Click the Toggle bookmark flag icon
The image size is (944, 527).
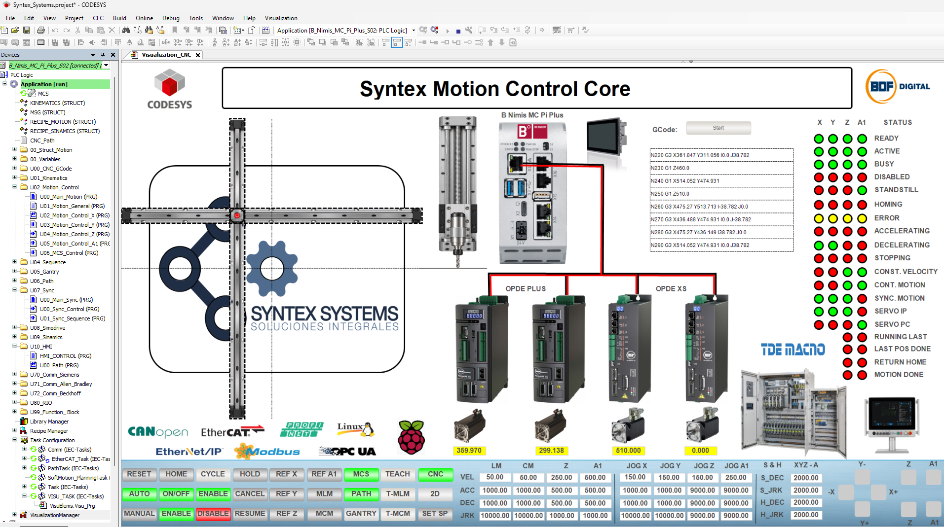175,30
